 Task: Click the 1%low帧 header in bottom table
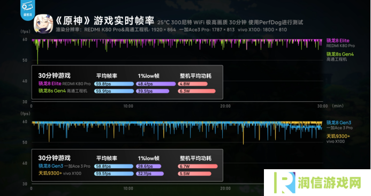click(149, 158)
